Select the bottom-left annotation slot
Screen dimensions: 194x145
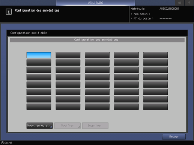39,107
